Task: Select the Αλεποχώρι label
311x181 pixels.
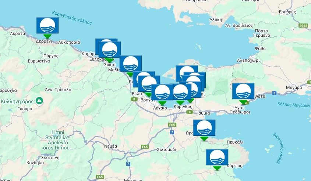Action: tap(248, 61)
